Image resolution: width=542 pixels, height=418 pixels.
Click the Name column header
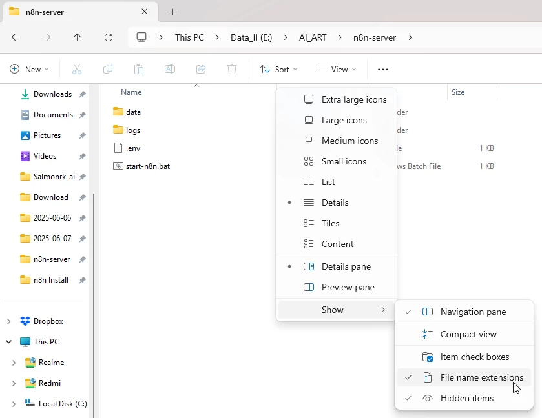pos(131,92)
